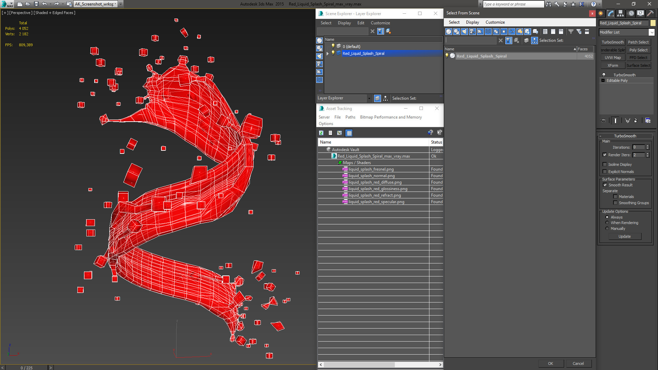
Task: Open the Motion panel tab
Action: pyautogui.click(x=631, y=13)
